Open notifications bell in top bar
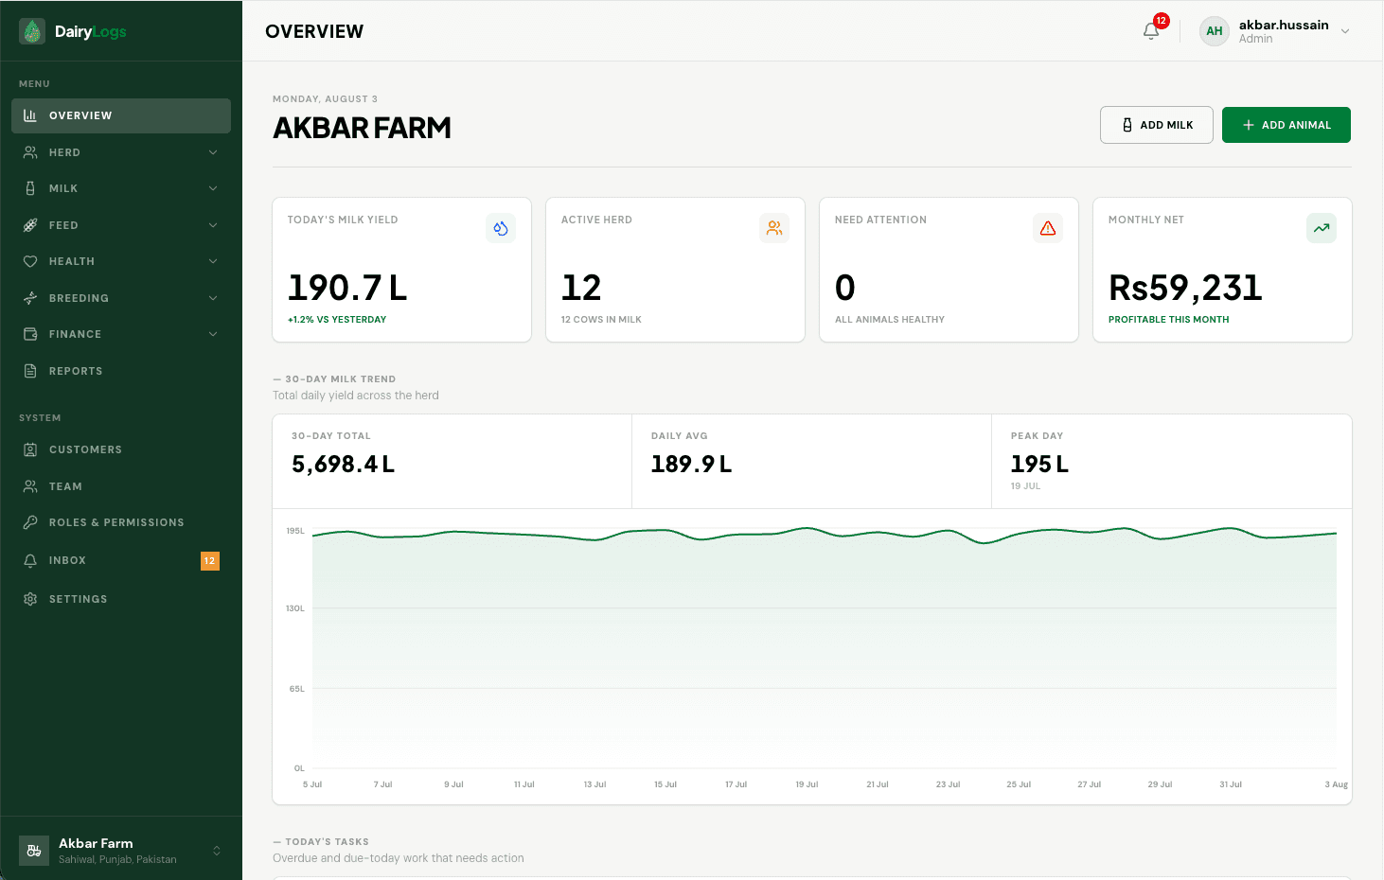1384x880 pixels. (1151, 30)
